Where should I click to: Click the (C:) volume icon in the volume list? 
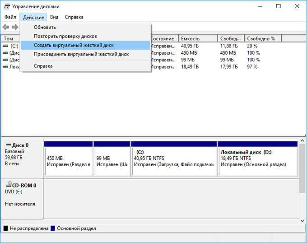5,46
